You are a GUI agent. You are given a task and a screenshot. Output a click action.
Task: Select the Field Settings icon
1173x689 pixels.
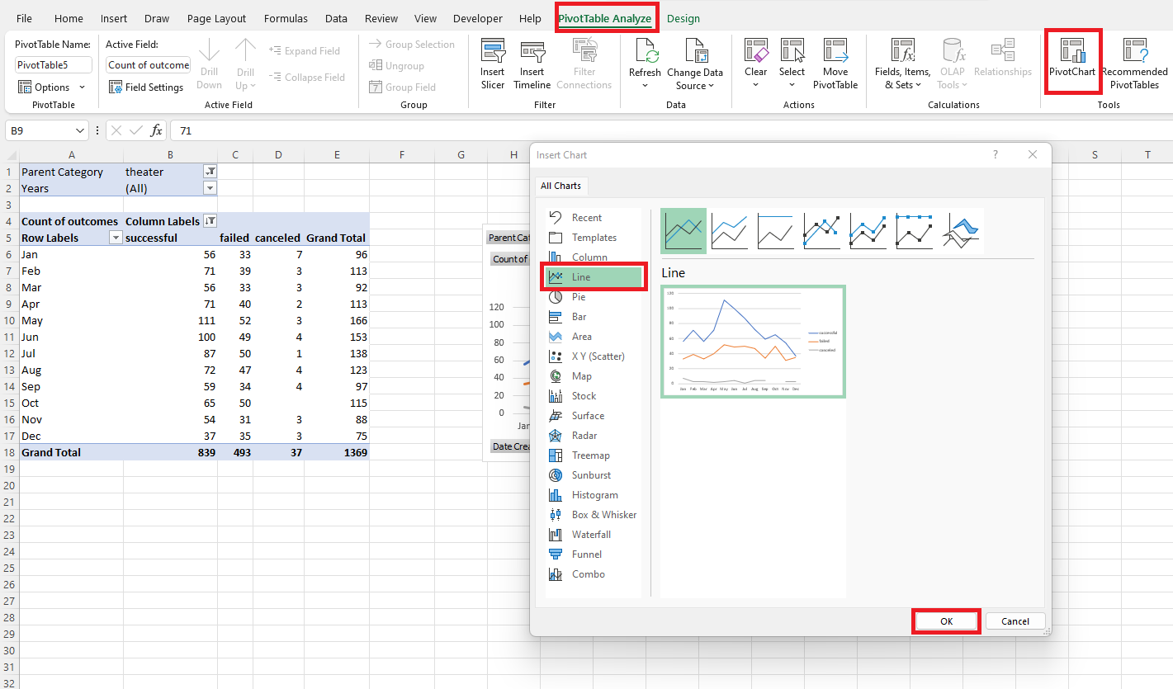pyautogui.click(x=146, y=86)
